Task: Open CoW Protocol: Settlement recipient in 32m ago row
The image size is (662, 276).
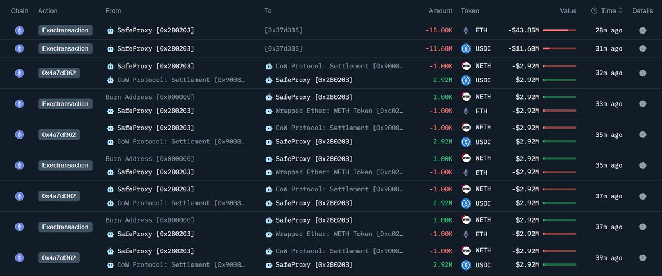Action: click(339, 66)
